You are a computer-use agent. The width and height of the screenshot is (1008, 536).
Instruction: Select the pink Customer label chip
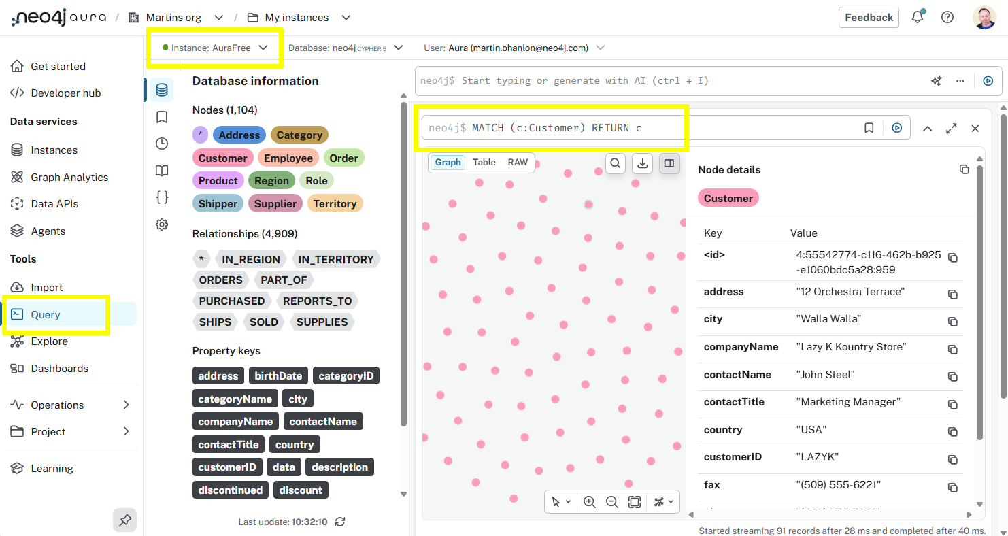coord(222,157)
